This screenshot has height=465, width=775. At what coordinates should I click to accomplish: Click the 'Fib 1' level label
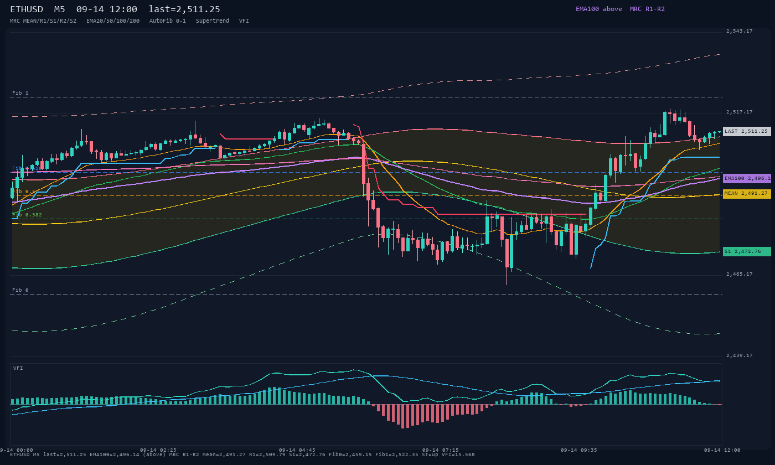pos(20,93)
